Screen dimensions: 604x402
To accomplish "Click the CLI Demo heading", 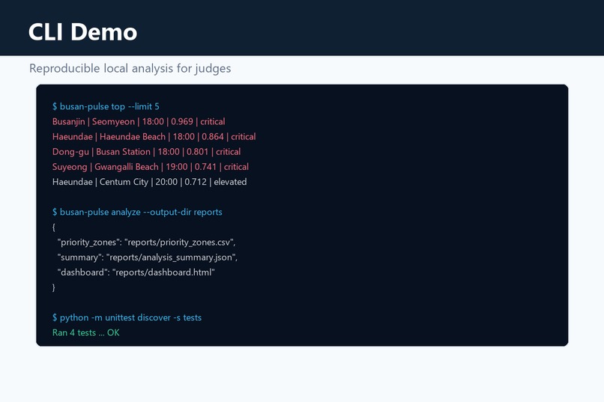I will pyautogui.click(x=82, y=31).
